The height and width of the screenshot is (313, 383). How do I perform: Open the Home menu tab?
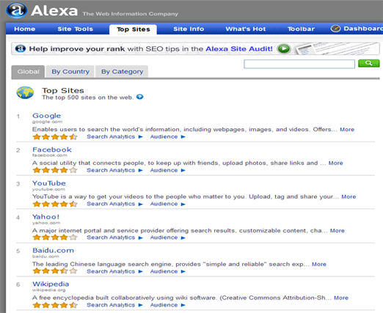coord(25,29)
